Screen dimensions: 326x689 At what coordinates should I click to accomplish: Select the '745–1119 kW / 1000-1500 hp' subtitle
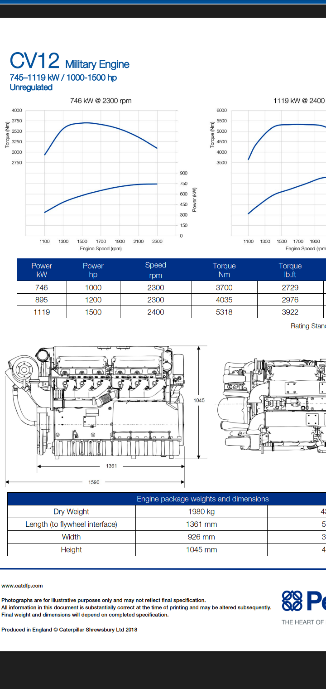pyautogui.click(x=63, y=78)
